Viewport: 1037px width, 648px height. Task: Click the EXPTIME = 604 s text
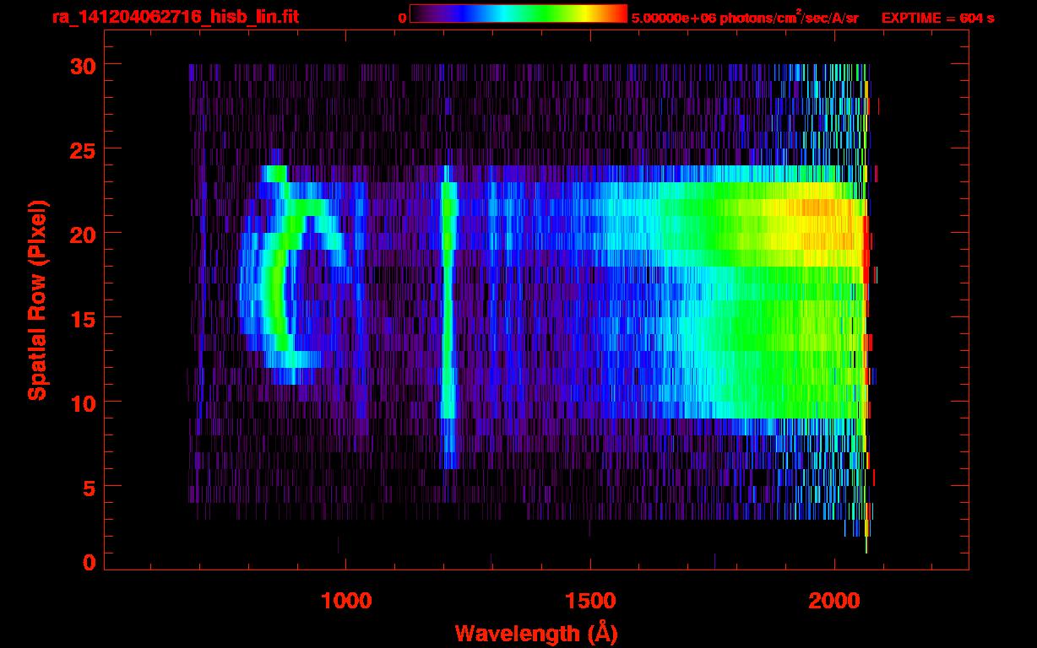937,18
